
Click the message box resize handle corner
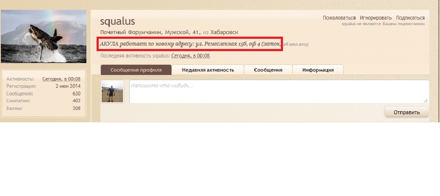pyautogui.click(x=426, y=101)
